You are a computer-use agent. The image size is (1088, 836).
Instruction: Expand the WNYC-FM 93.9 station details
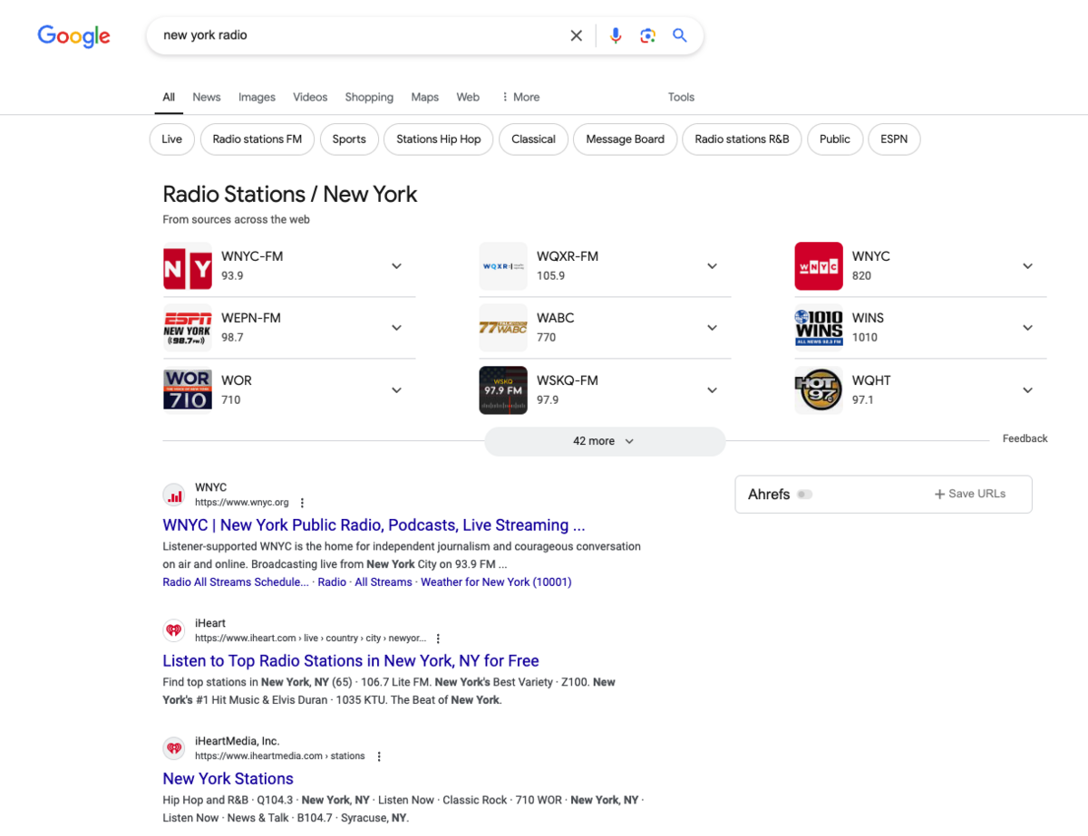coord(396,266)
